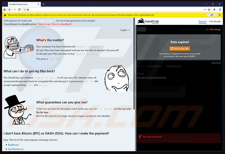Click OK on the maximizing warning
Image resolution: width=225 pixels, height=154 pixels.
[212, 15]
